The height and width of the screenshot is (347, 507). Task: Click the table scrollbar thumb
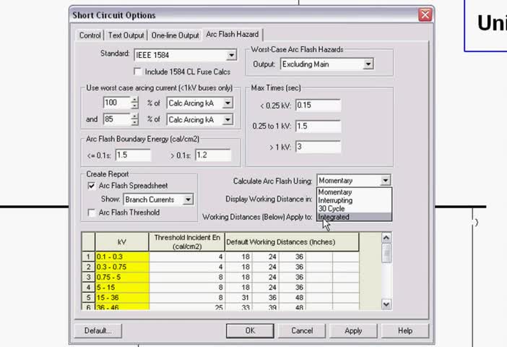[386, 253]
